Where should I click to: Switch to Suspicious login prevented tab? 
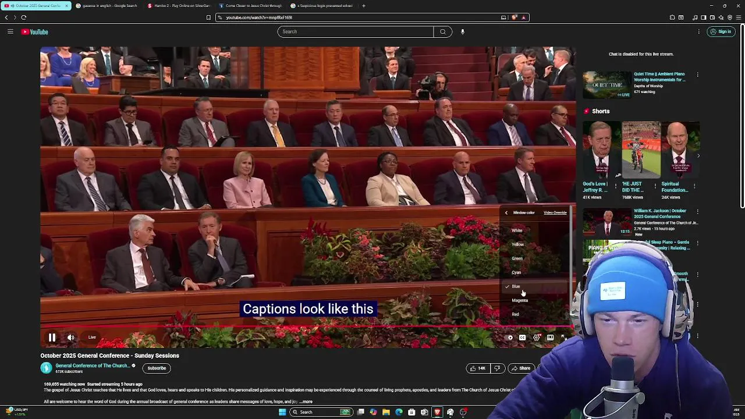pos(322,6)
